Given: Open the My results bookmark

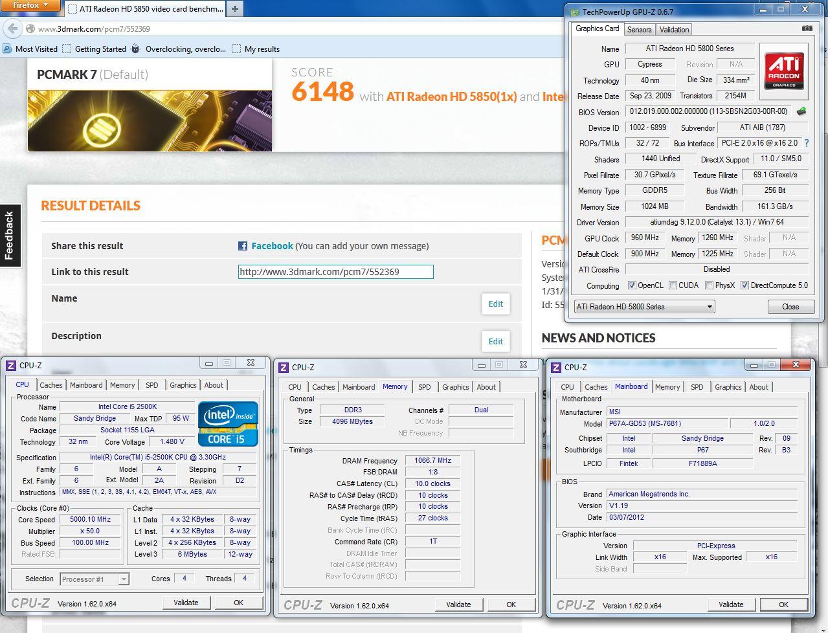Looking at the screenshot, I should [256, 49].
